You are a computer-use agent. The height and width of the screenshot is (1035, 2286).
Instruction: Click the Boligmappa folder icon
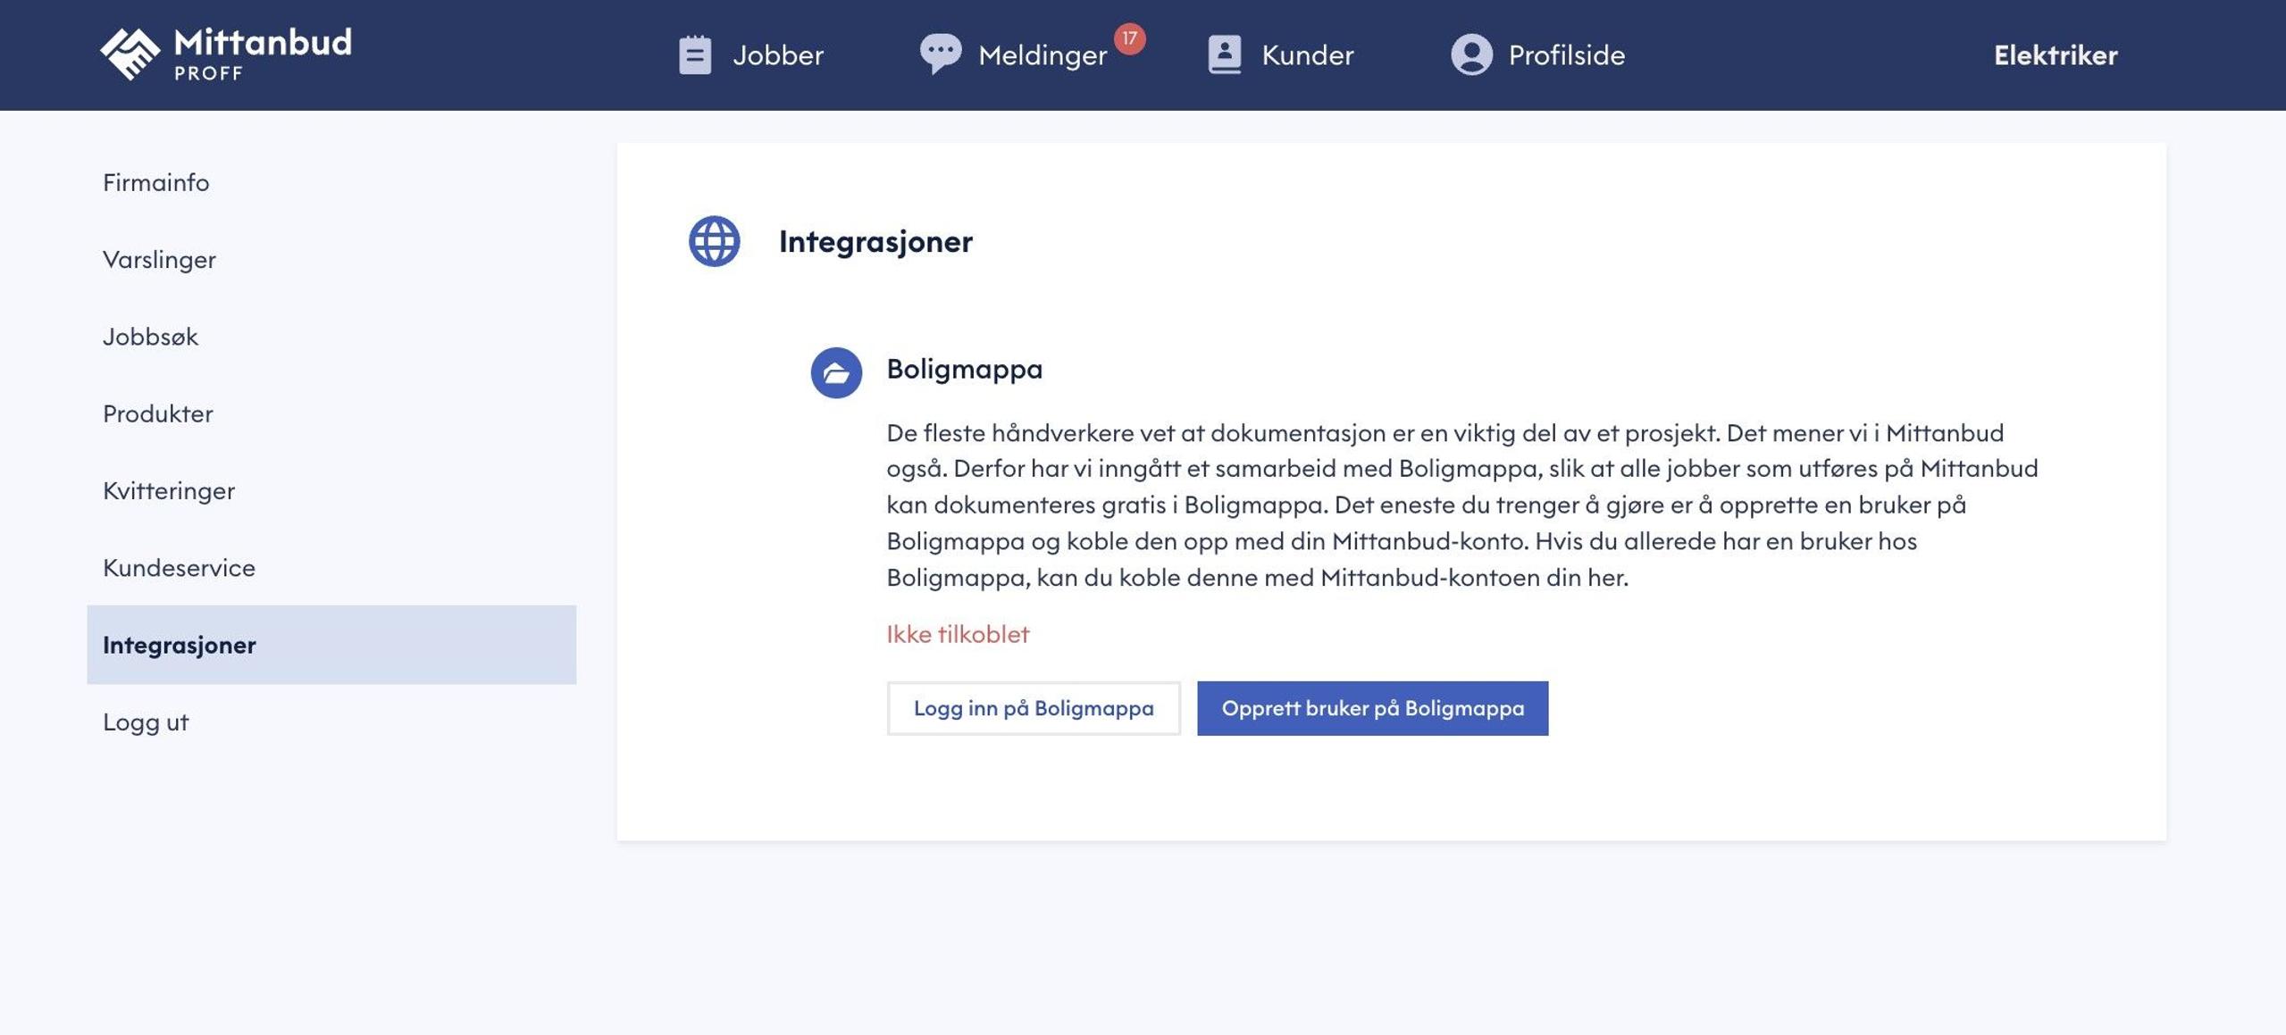835,372
